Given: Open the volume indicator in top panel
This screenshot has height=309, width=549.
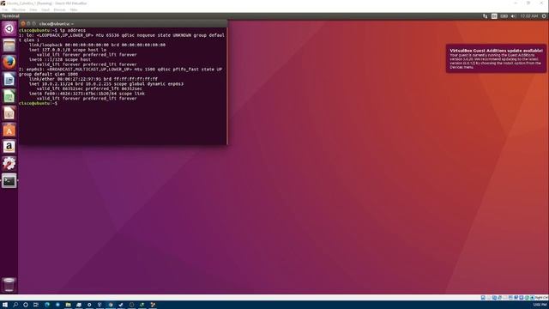Looking at the screenshot, I should click(x=513, y=16).
